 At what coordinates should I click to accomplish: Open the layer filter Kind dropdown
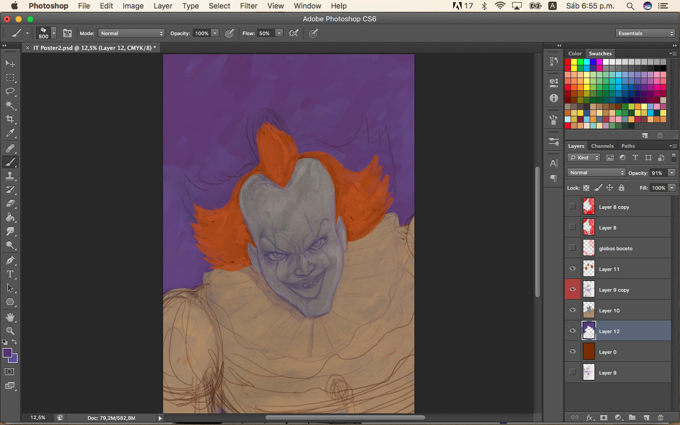tap(584, 158)
